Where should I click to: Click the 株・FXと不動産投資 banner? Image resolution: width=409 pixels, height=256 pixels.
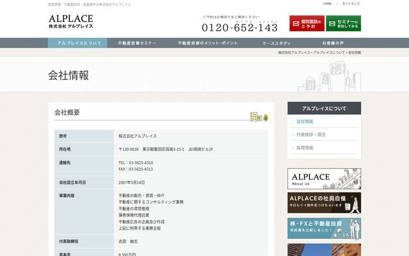click(x=324, y=228)
